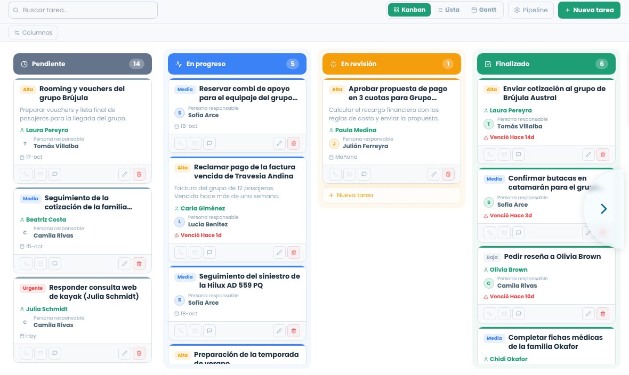
Task: Delete the Reservar combi de apoyo task
Action: point(294,143)
